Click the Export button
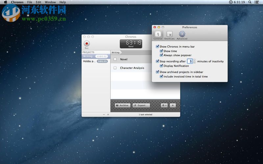This screenshot has width=263, height=164. point(141,105)
